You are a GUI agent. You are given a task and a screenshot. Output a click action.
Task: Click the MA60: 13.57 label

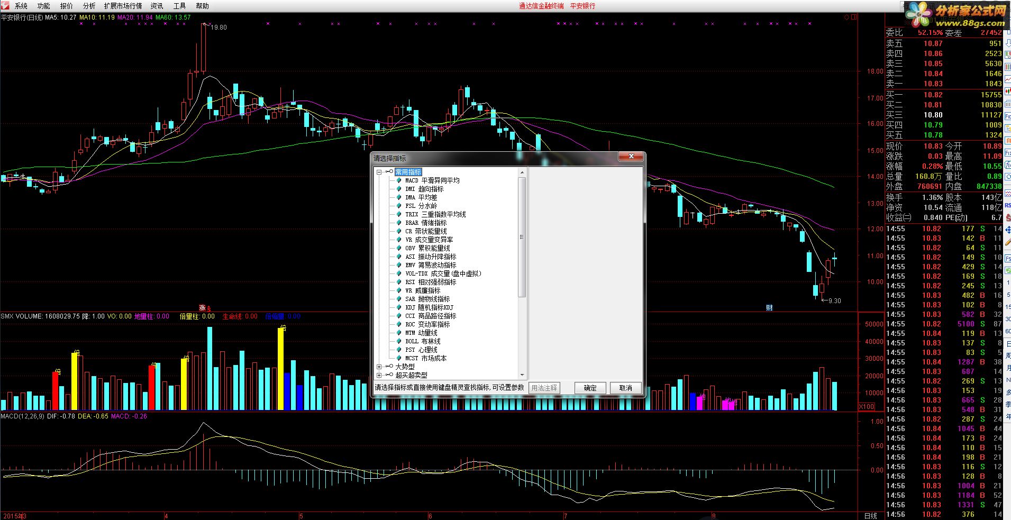coord(173,17)
